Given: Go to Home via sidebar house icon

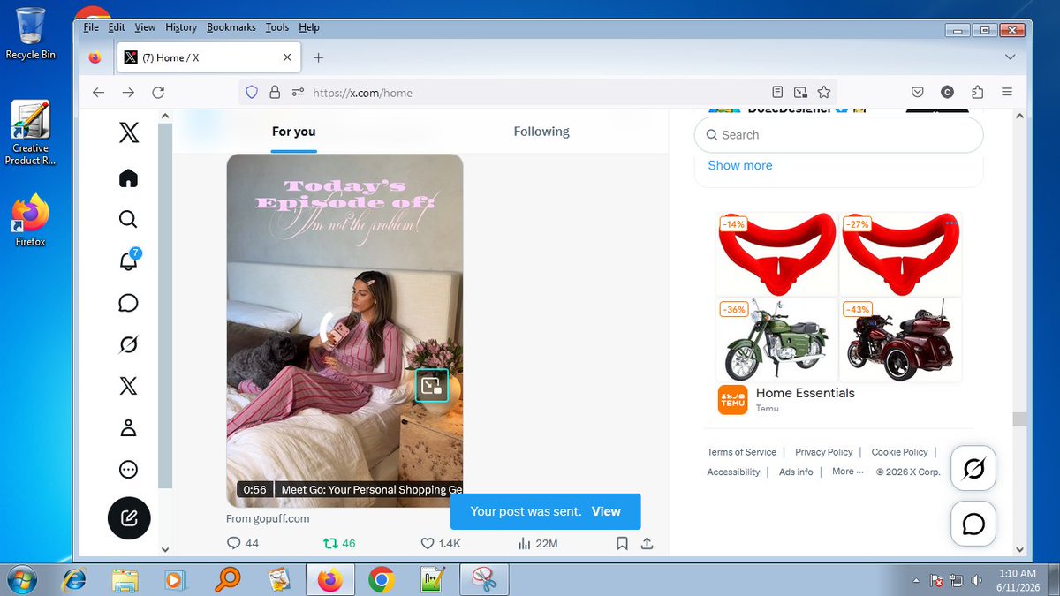Looking at the screenshot, I should click(x=129, y=178).
